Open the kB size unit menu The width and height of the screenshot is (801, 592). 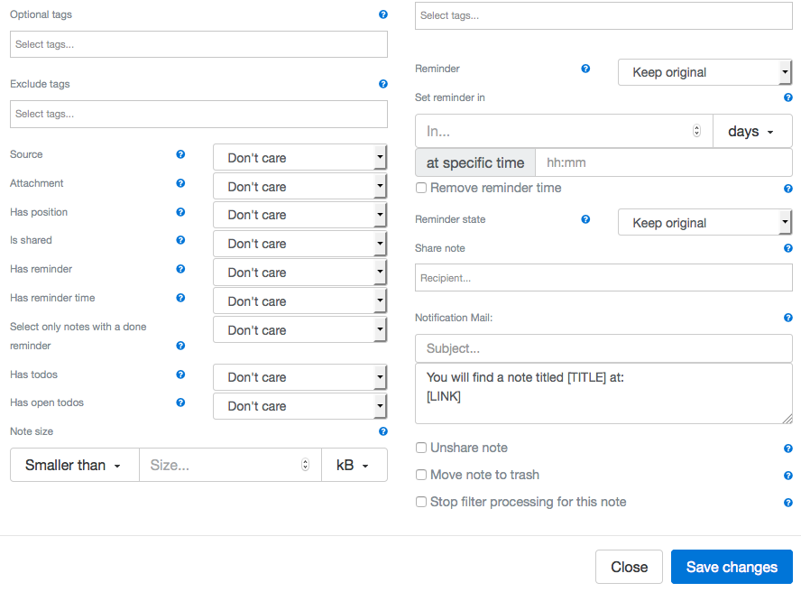tap(354, 466)
